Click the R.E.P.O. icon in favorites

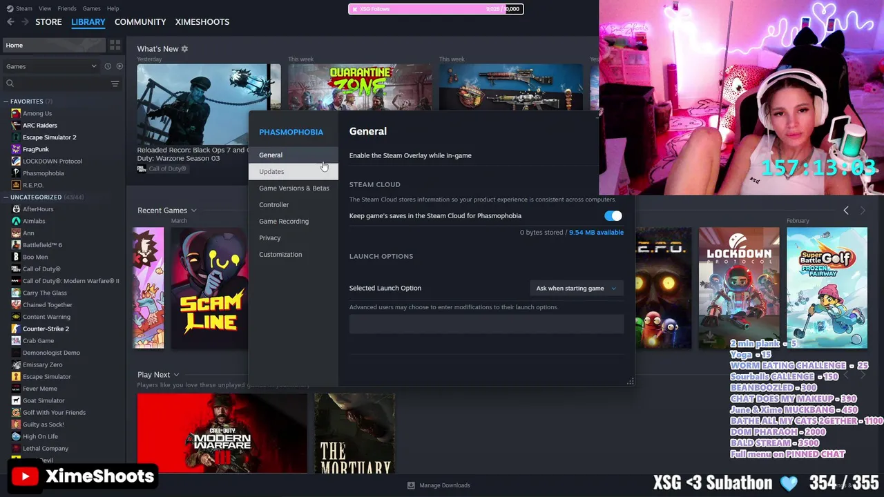(x=16, y=185)
